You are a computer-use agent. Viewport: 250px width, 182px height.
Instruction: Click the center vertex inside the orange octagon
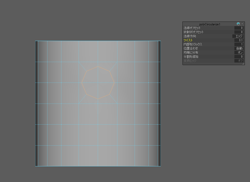(98, 83)
